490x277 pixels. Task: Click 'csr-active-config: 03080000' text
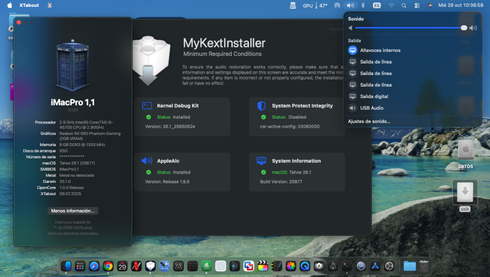click(290, 126)
